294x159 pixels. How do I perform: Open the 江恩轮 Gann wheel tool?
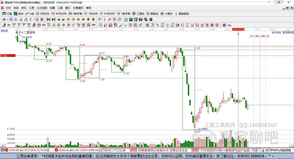click(138, 14)
